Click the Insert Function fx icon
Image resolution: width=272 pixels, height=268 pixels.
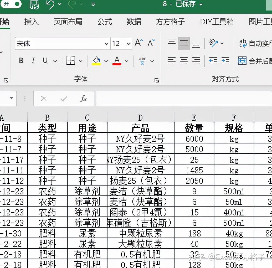tap(84, 98)
